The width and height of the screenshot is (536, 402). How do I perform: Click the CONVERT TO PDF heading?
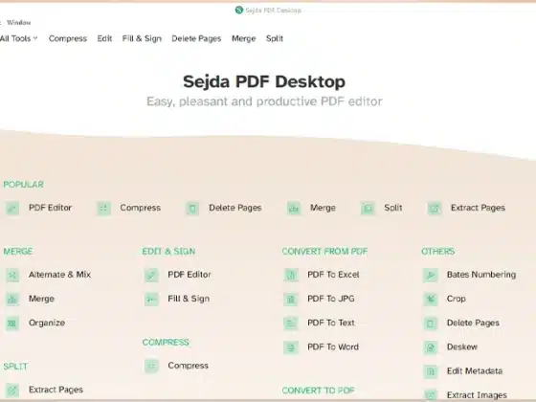pos(318,391)
